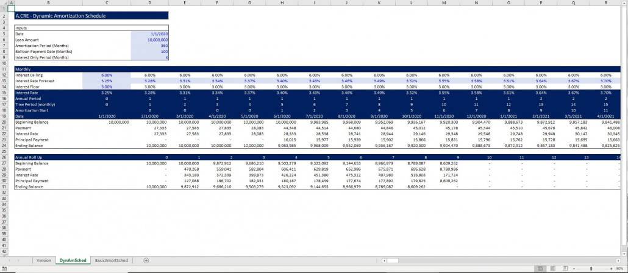
Task: Select row 5 header
Action: tap(4, 34)
